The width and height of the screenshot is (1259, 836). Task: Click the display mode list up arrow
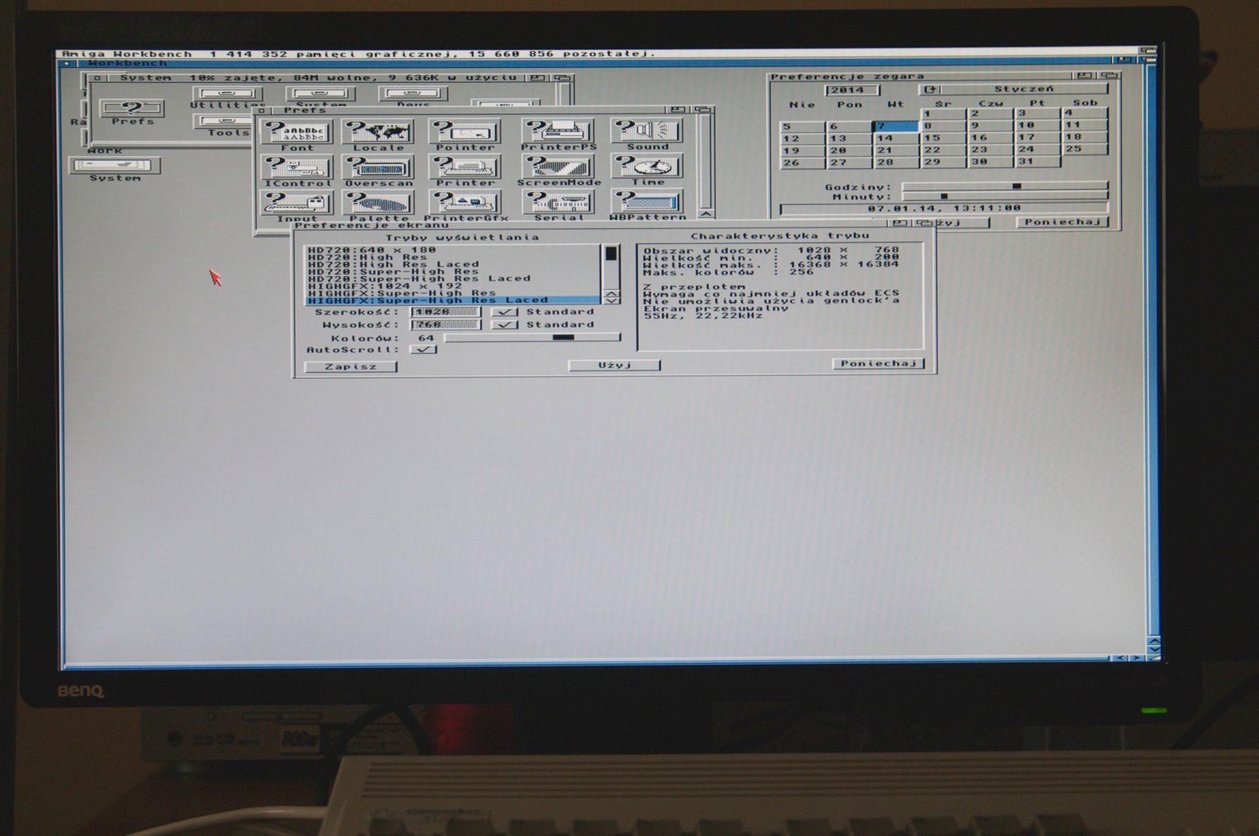click(611, 294)
